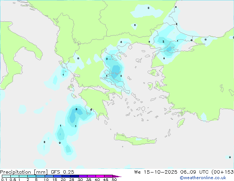Screen dimensions: 234x181
Task: Pick the 0.1–0.5 mm legend color swatch
Action: click(x=6, y=176)
